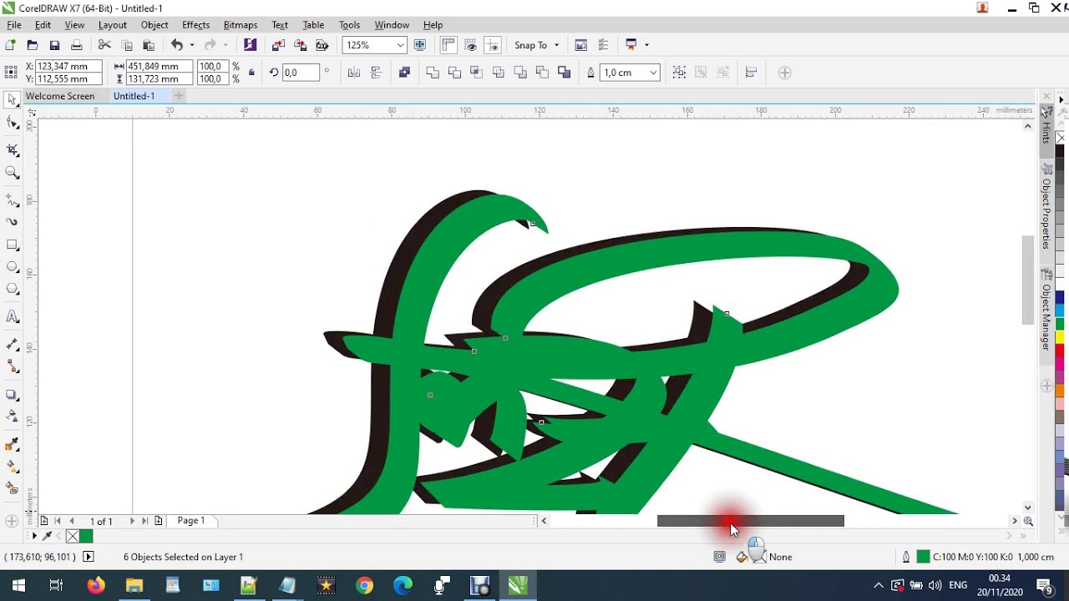1069x601 pixels.
Task: Open application launcher dropdown arrow
Action: [646, 45]
